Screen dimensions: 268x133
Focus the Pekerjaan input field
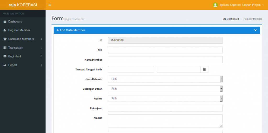tap(165, 108)
